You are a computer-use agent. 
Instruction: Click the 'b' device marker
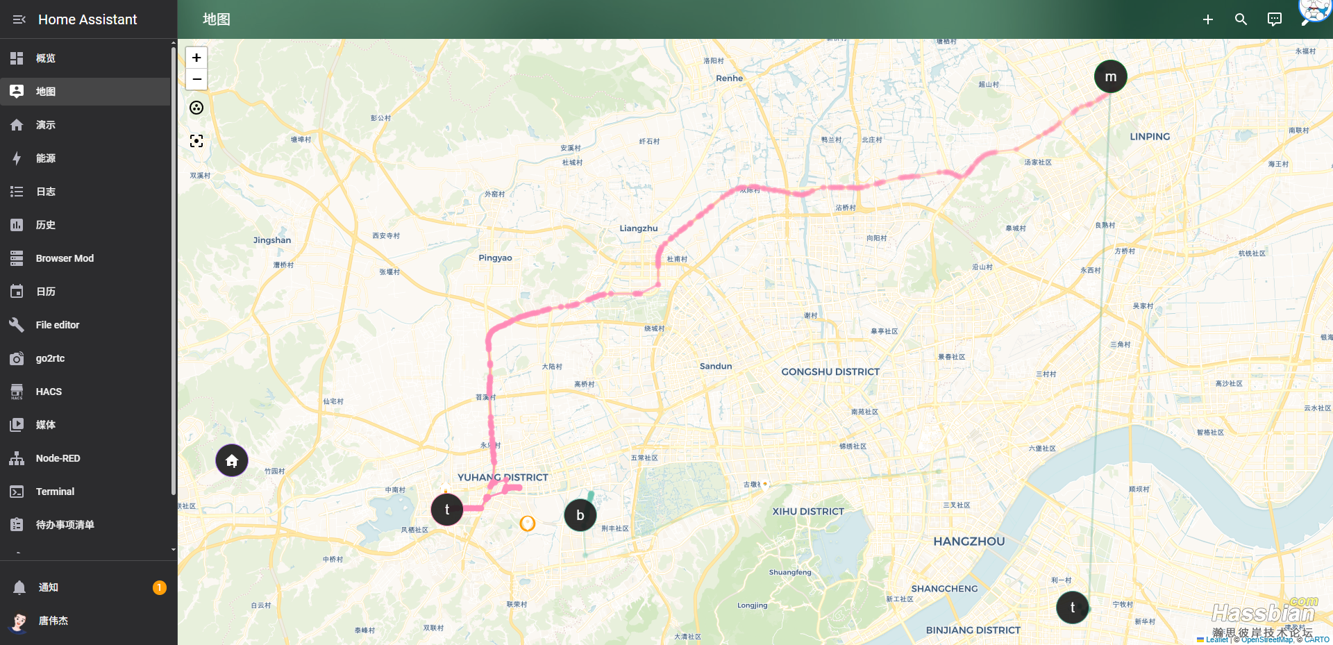(x=580, y=515)
